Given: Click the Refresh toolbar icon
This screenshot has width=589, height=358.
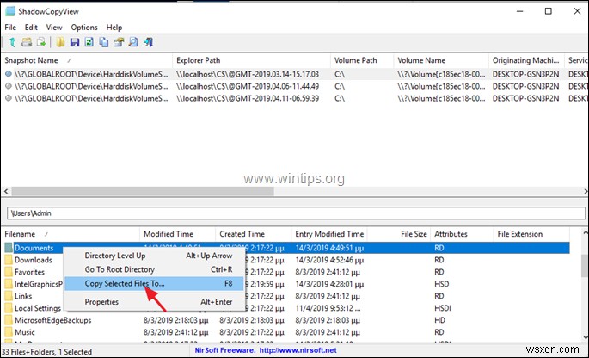Looking at the screenshot, I should (x=89, y=42).
